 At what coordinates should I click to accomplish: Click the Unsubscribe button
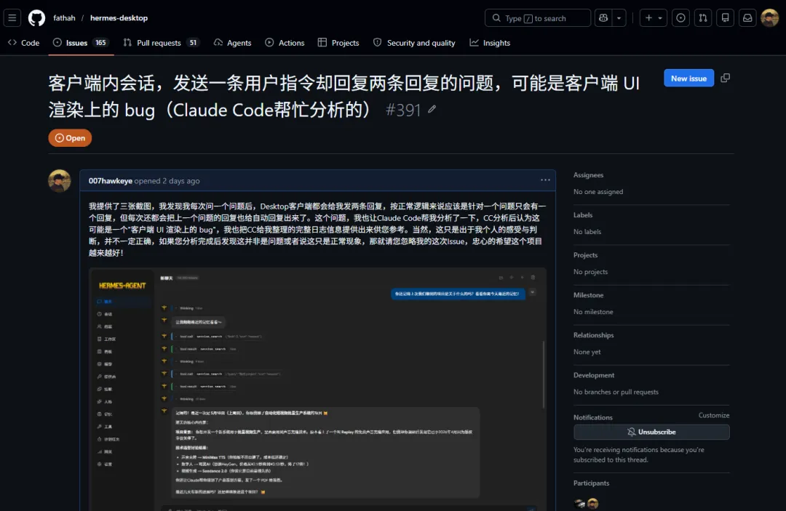click(651, 432)
